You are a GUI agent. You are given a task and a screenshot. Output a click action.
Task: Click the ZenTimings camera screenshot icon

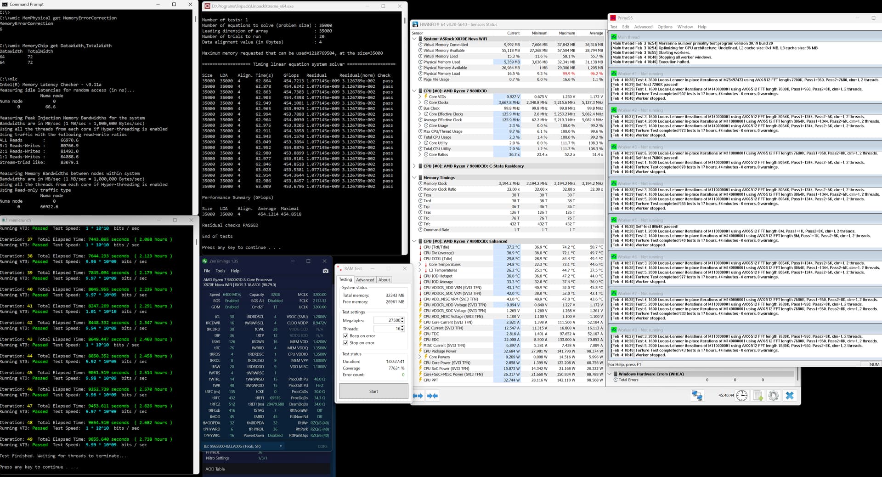coord(326,271)
